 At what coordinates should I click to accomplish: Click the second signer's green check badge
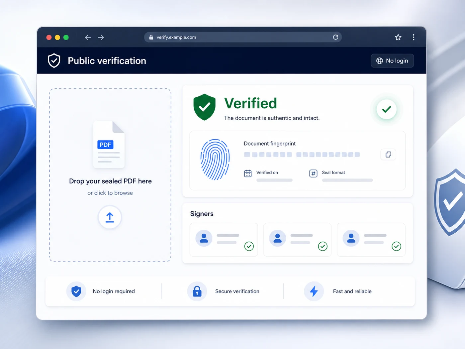click(x=323, y=246)
